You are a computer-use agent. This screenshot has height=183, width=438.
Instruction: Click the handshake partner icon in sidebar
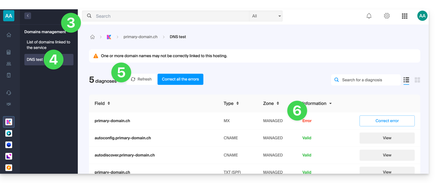click(9, 104)
